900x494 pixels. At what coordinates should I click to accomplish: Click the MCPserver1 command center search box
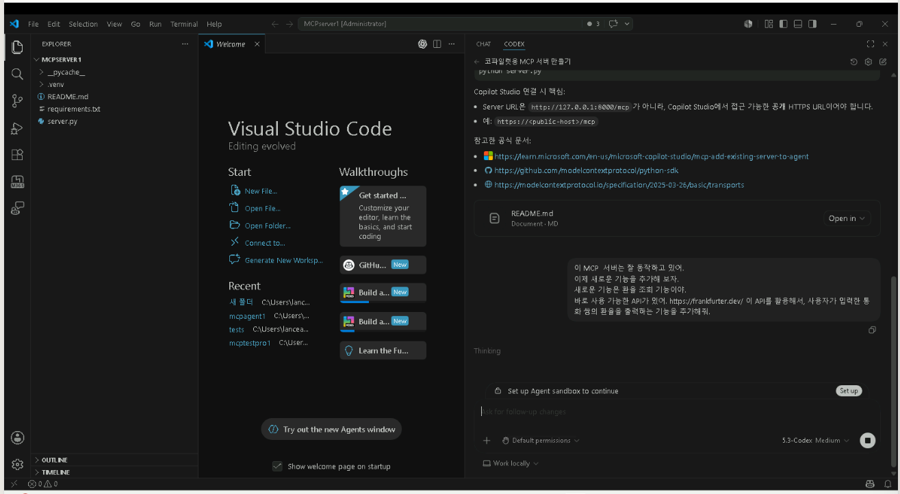point(440,24)
